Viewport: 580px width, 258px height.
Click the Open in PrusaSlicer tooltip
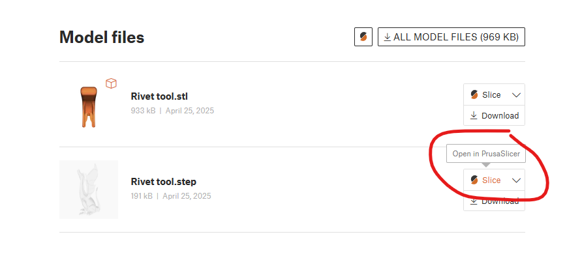point(486,154)
